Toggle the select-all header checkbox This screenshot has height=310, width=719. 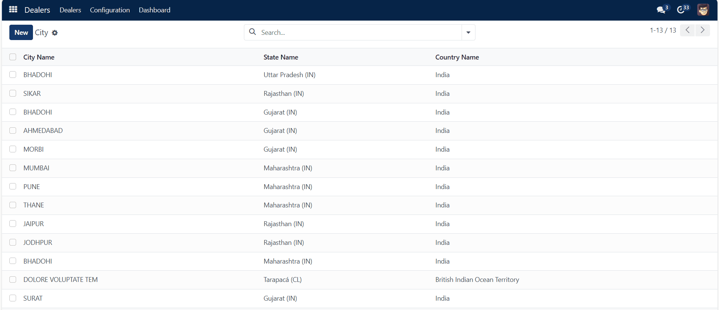pos(13,57)
